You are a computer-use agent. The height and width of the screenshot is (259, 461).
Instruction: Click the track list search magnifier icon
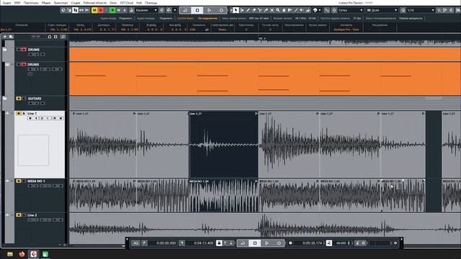coord(63,37)
